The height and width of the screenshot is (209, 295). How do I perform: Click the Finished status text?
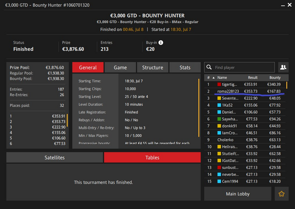(x=23, y=49)
